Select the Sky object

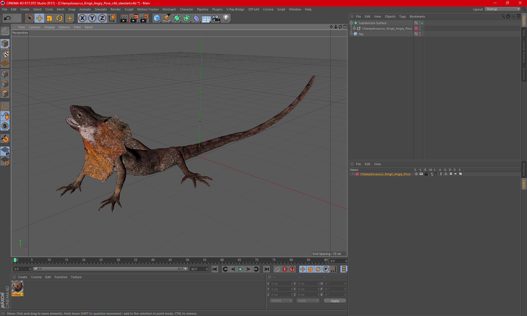pyautogui.click(x=361, y=34)
